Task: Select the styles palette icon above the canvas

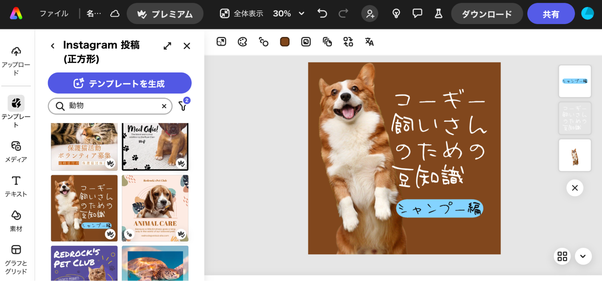Action: pos(242,42)
